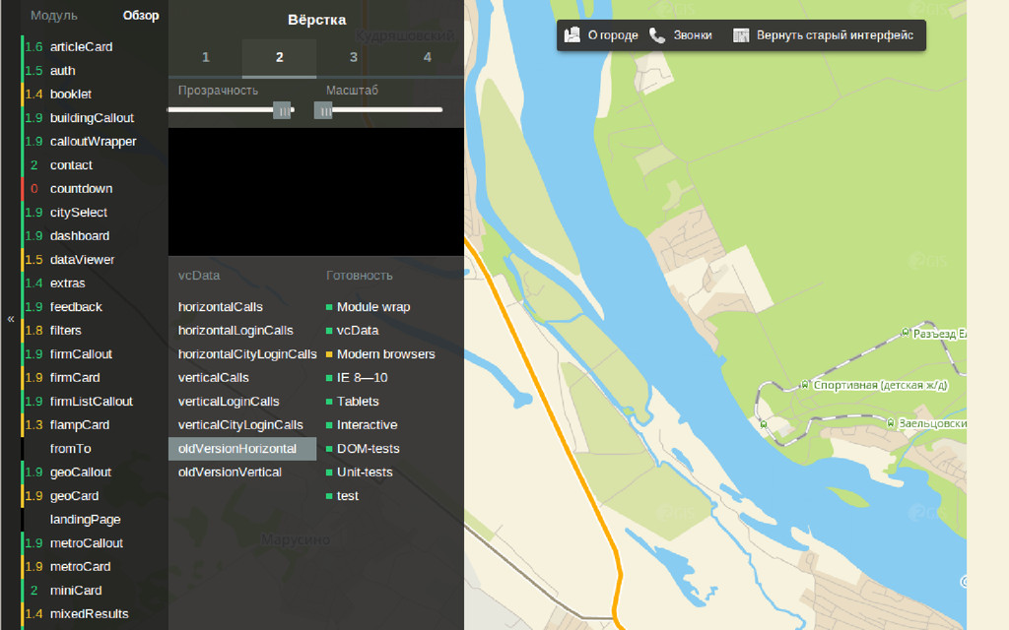Image resolution: width=1009 pixels, height=630 pixels.
Task: Select layout tab 1
Action: coord(205,57)
